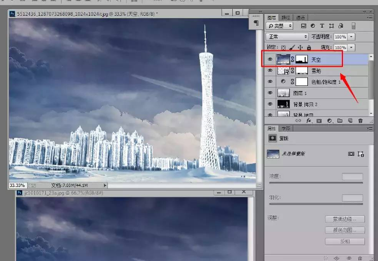Select the 天空 layer image thumbnail

pos(284,59)
